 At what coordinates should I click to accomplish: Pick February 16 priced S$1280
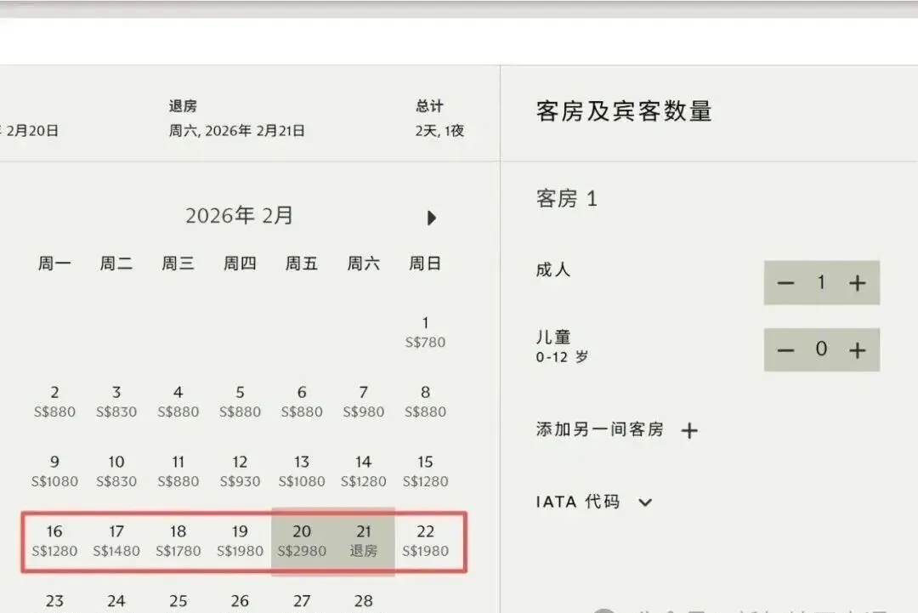[54, 541]
